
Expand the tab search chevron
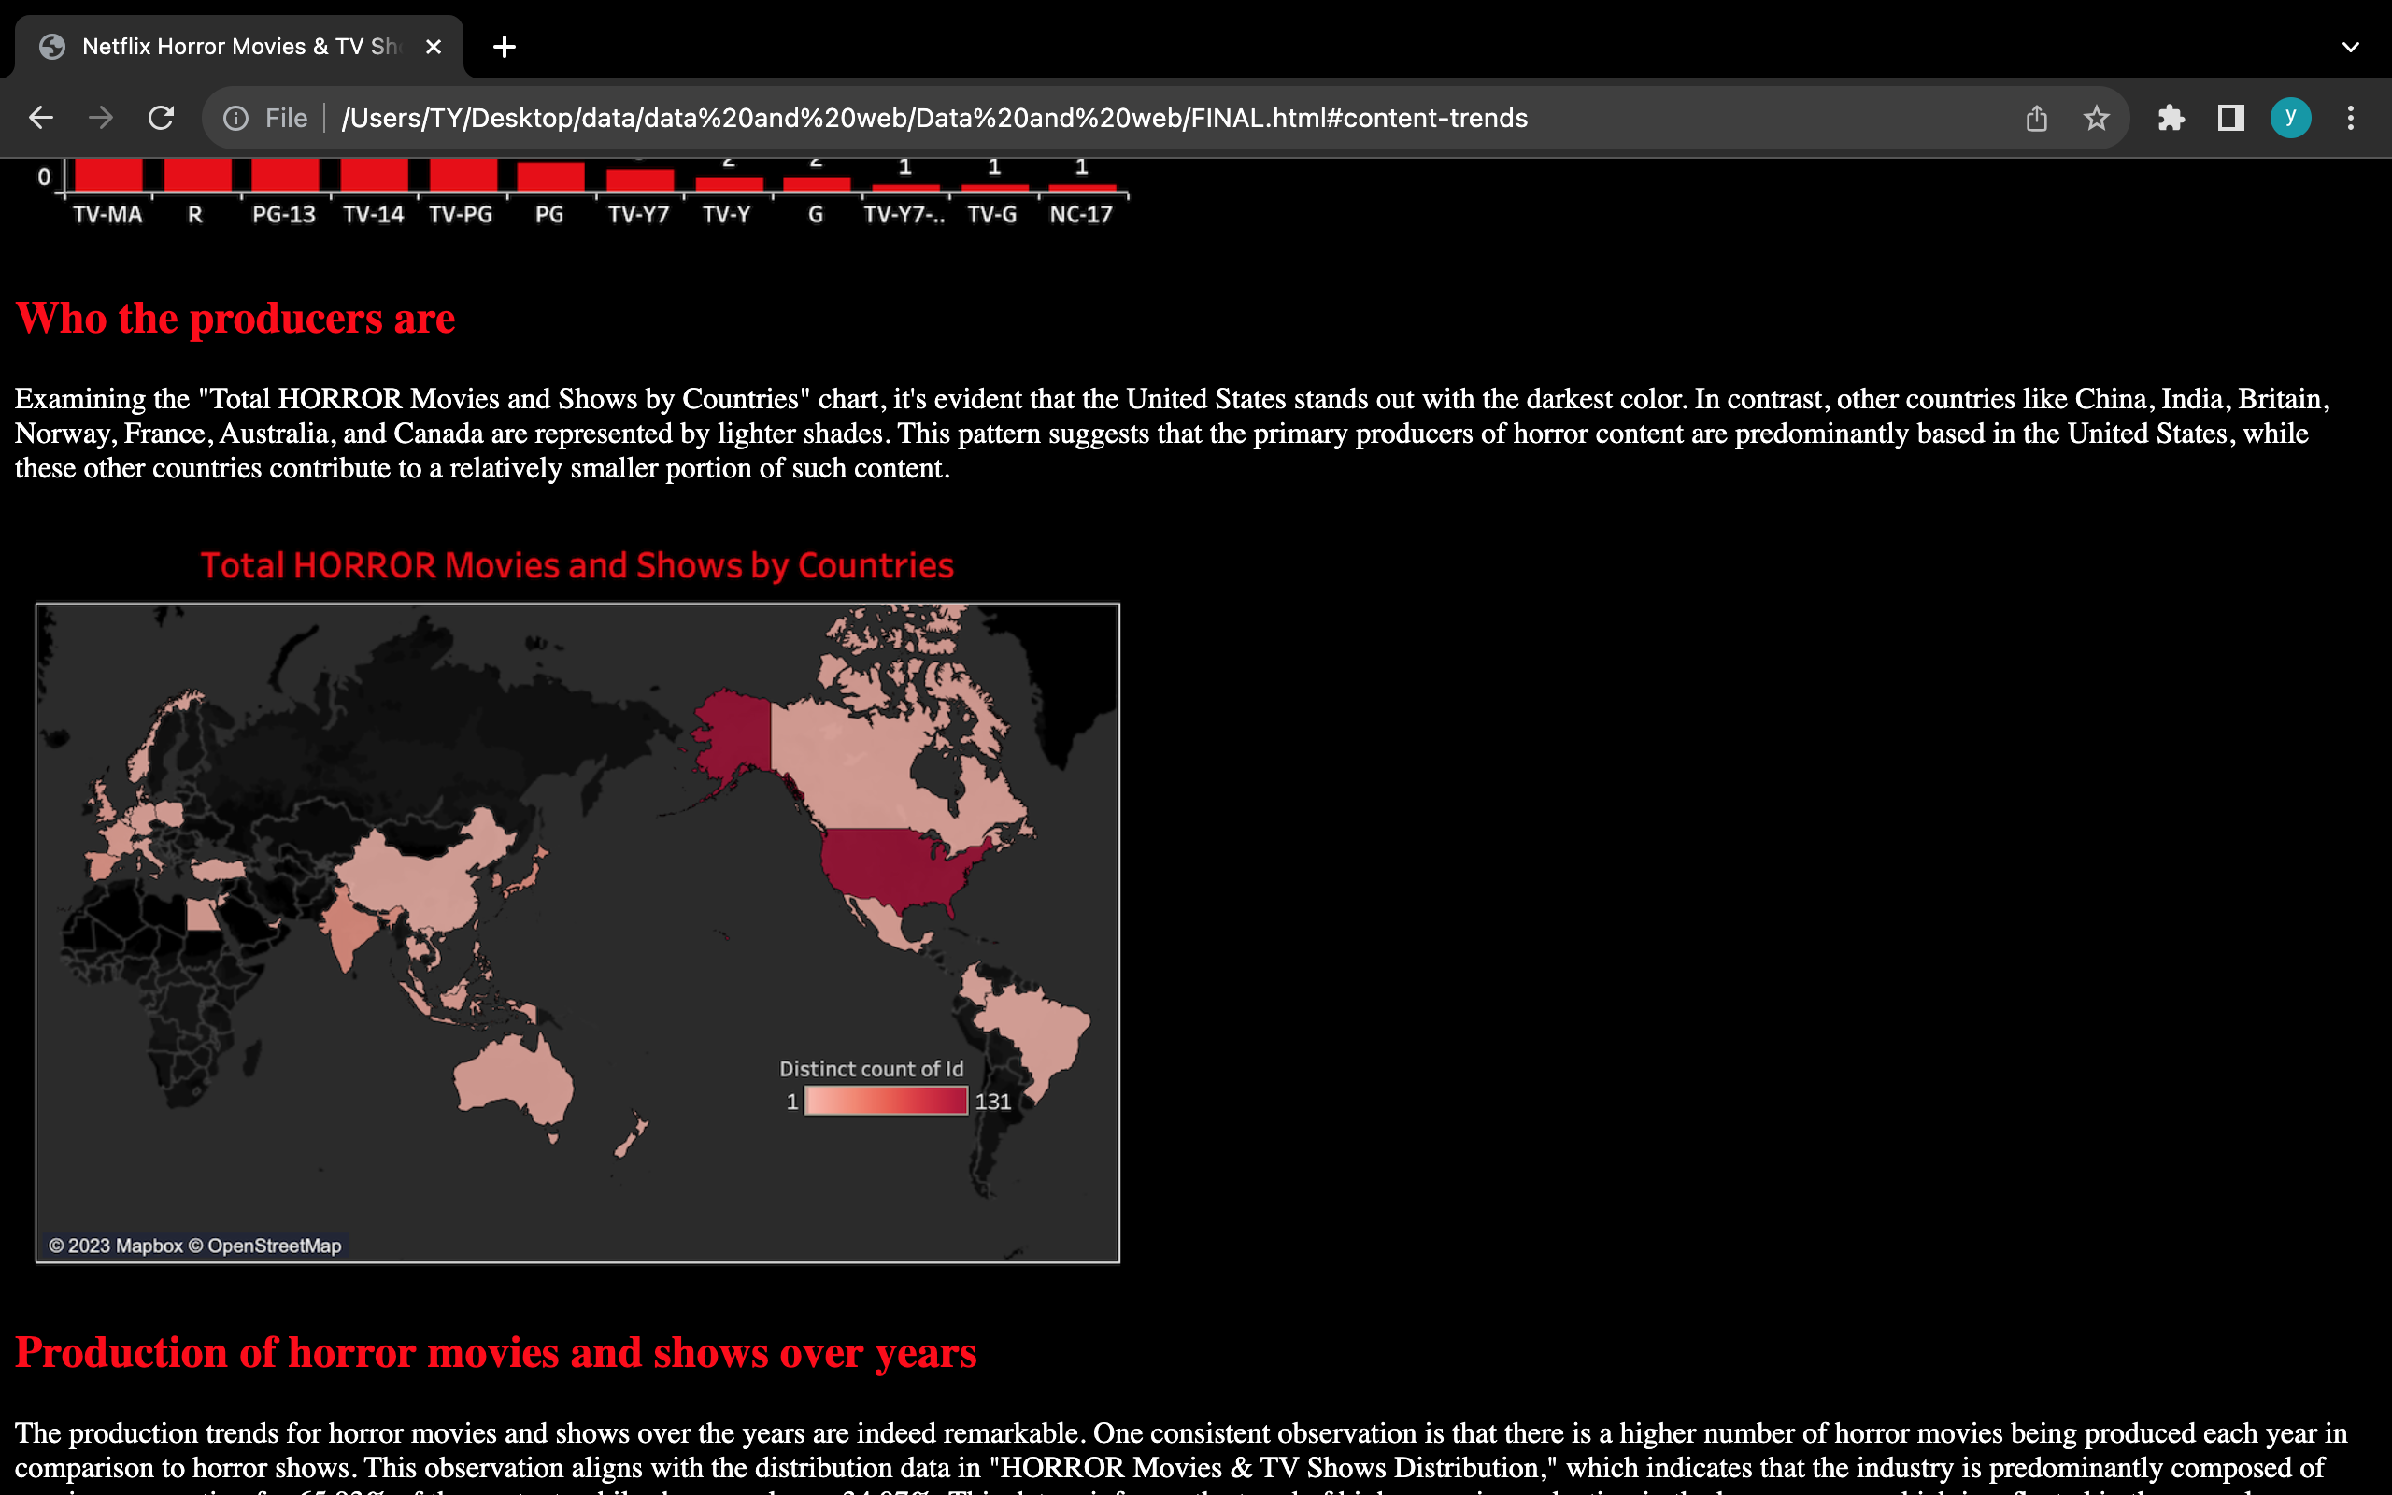pos(2351,47)
